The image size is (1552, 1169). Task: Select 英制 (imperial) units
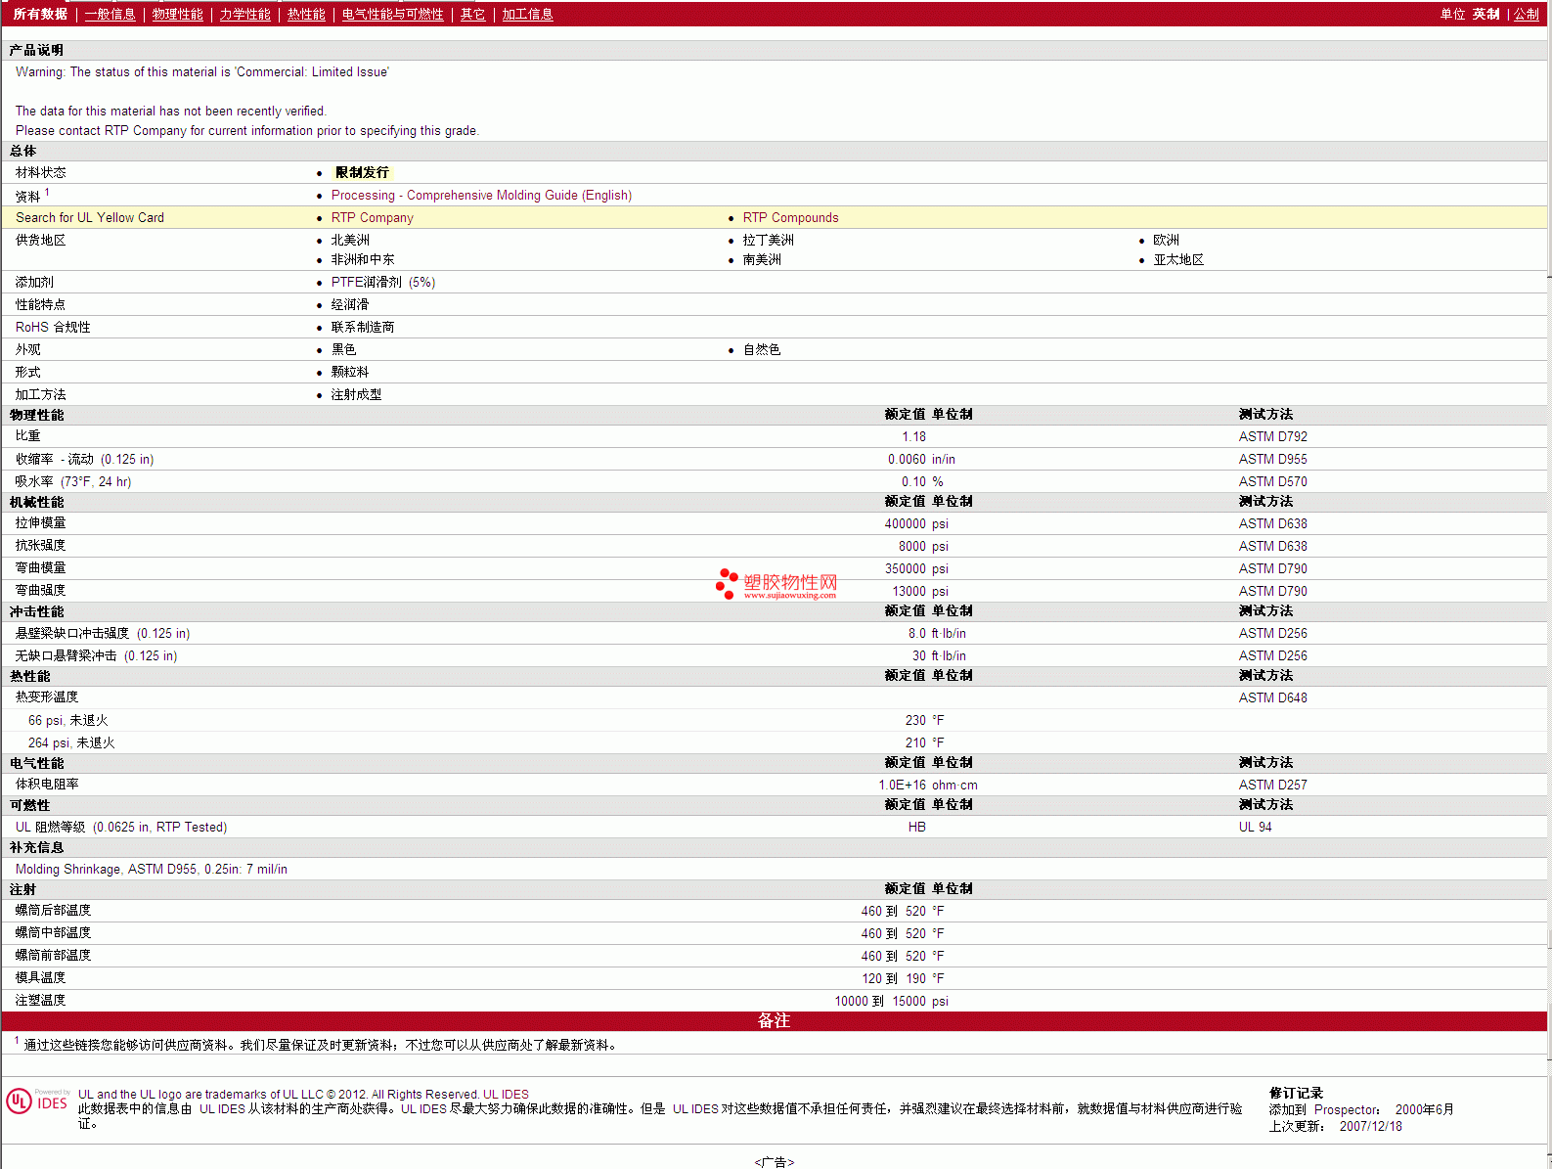1485,14
